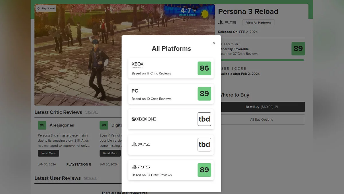The height and width of the screenshot is (194, 344).
Task: Click the Persona 3 Reload title
Action: click(x=248, y=11)
